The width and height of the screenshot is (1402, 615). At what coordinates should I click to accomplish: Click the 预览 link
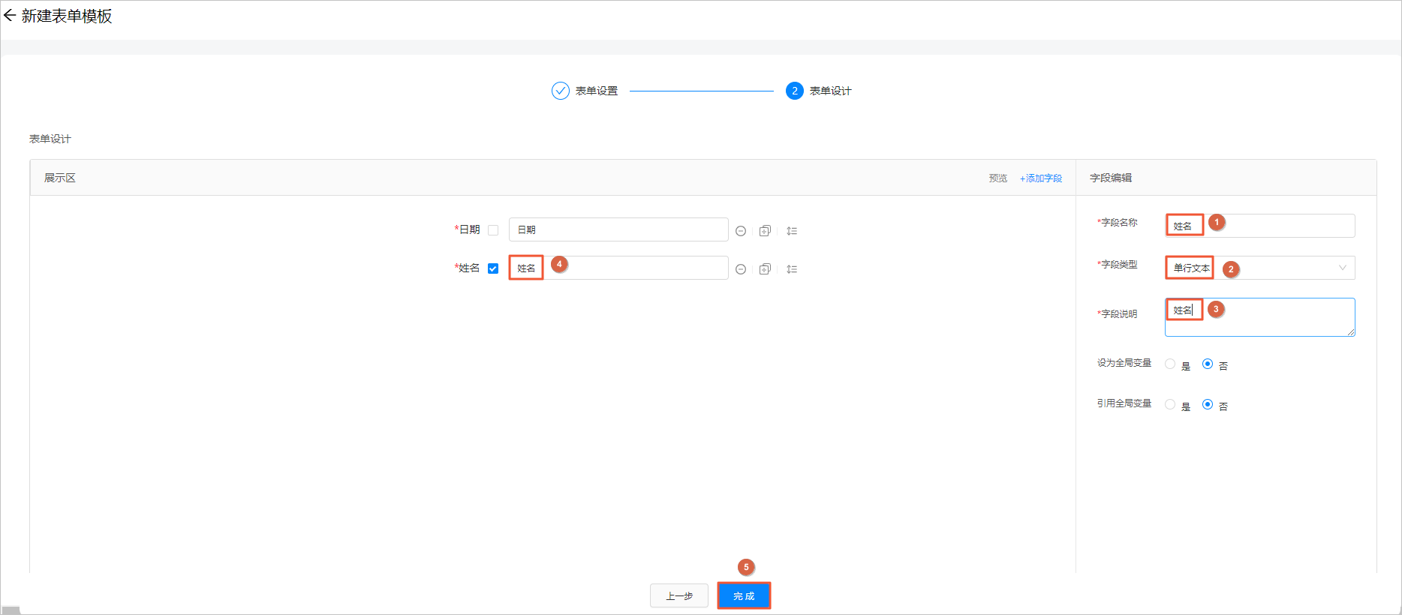[998, 178]
